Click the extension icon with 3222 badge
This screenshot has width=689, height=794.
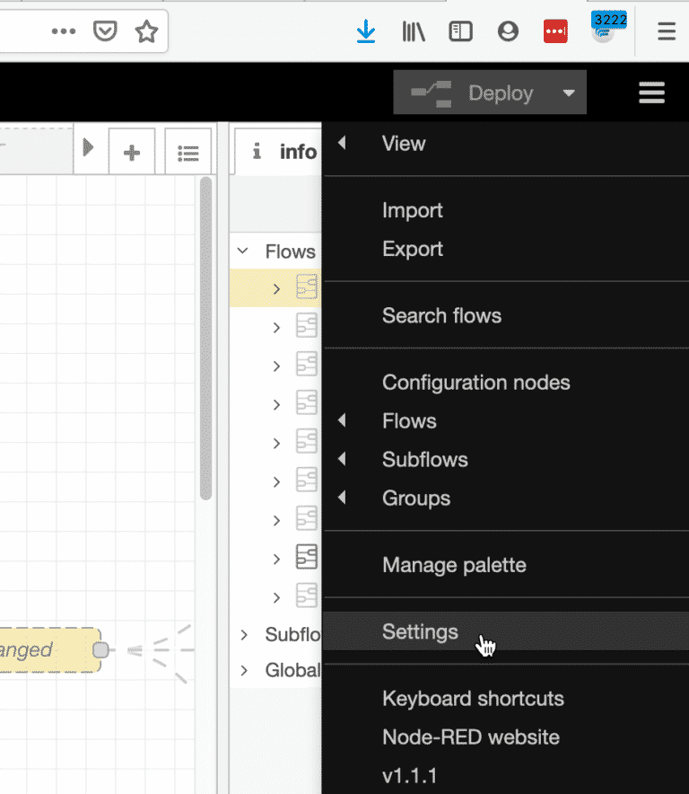coord(608,27)
